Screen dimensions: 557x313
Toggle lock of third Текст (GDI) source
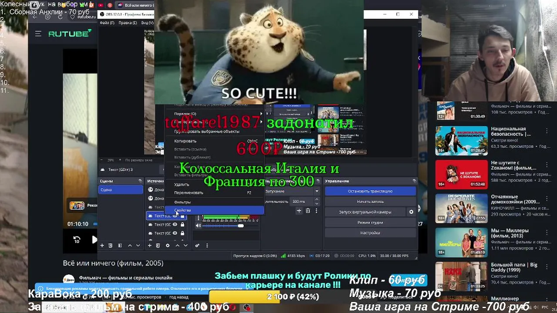click(182, 233)
